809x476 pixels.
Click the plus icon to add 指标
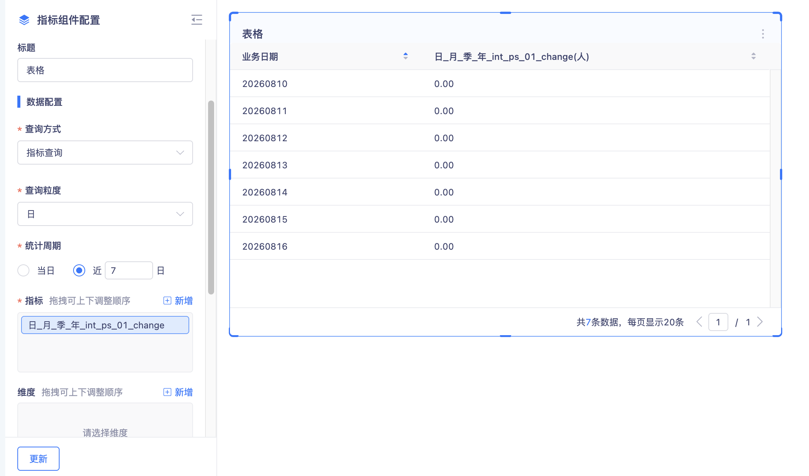[x=167, y=301]
